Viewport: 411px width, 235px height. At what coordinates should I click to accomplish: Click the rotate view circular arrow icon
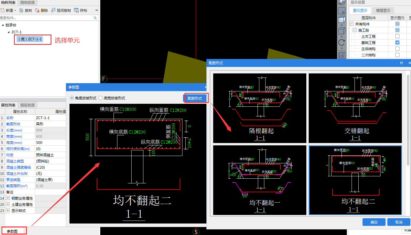tap(342, 42)
